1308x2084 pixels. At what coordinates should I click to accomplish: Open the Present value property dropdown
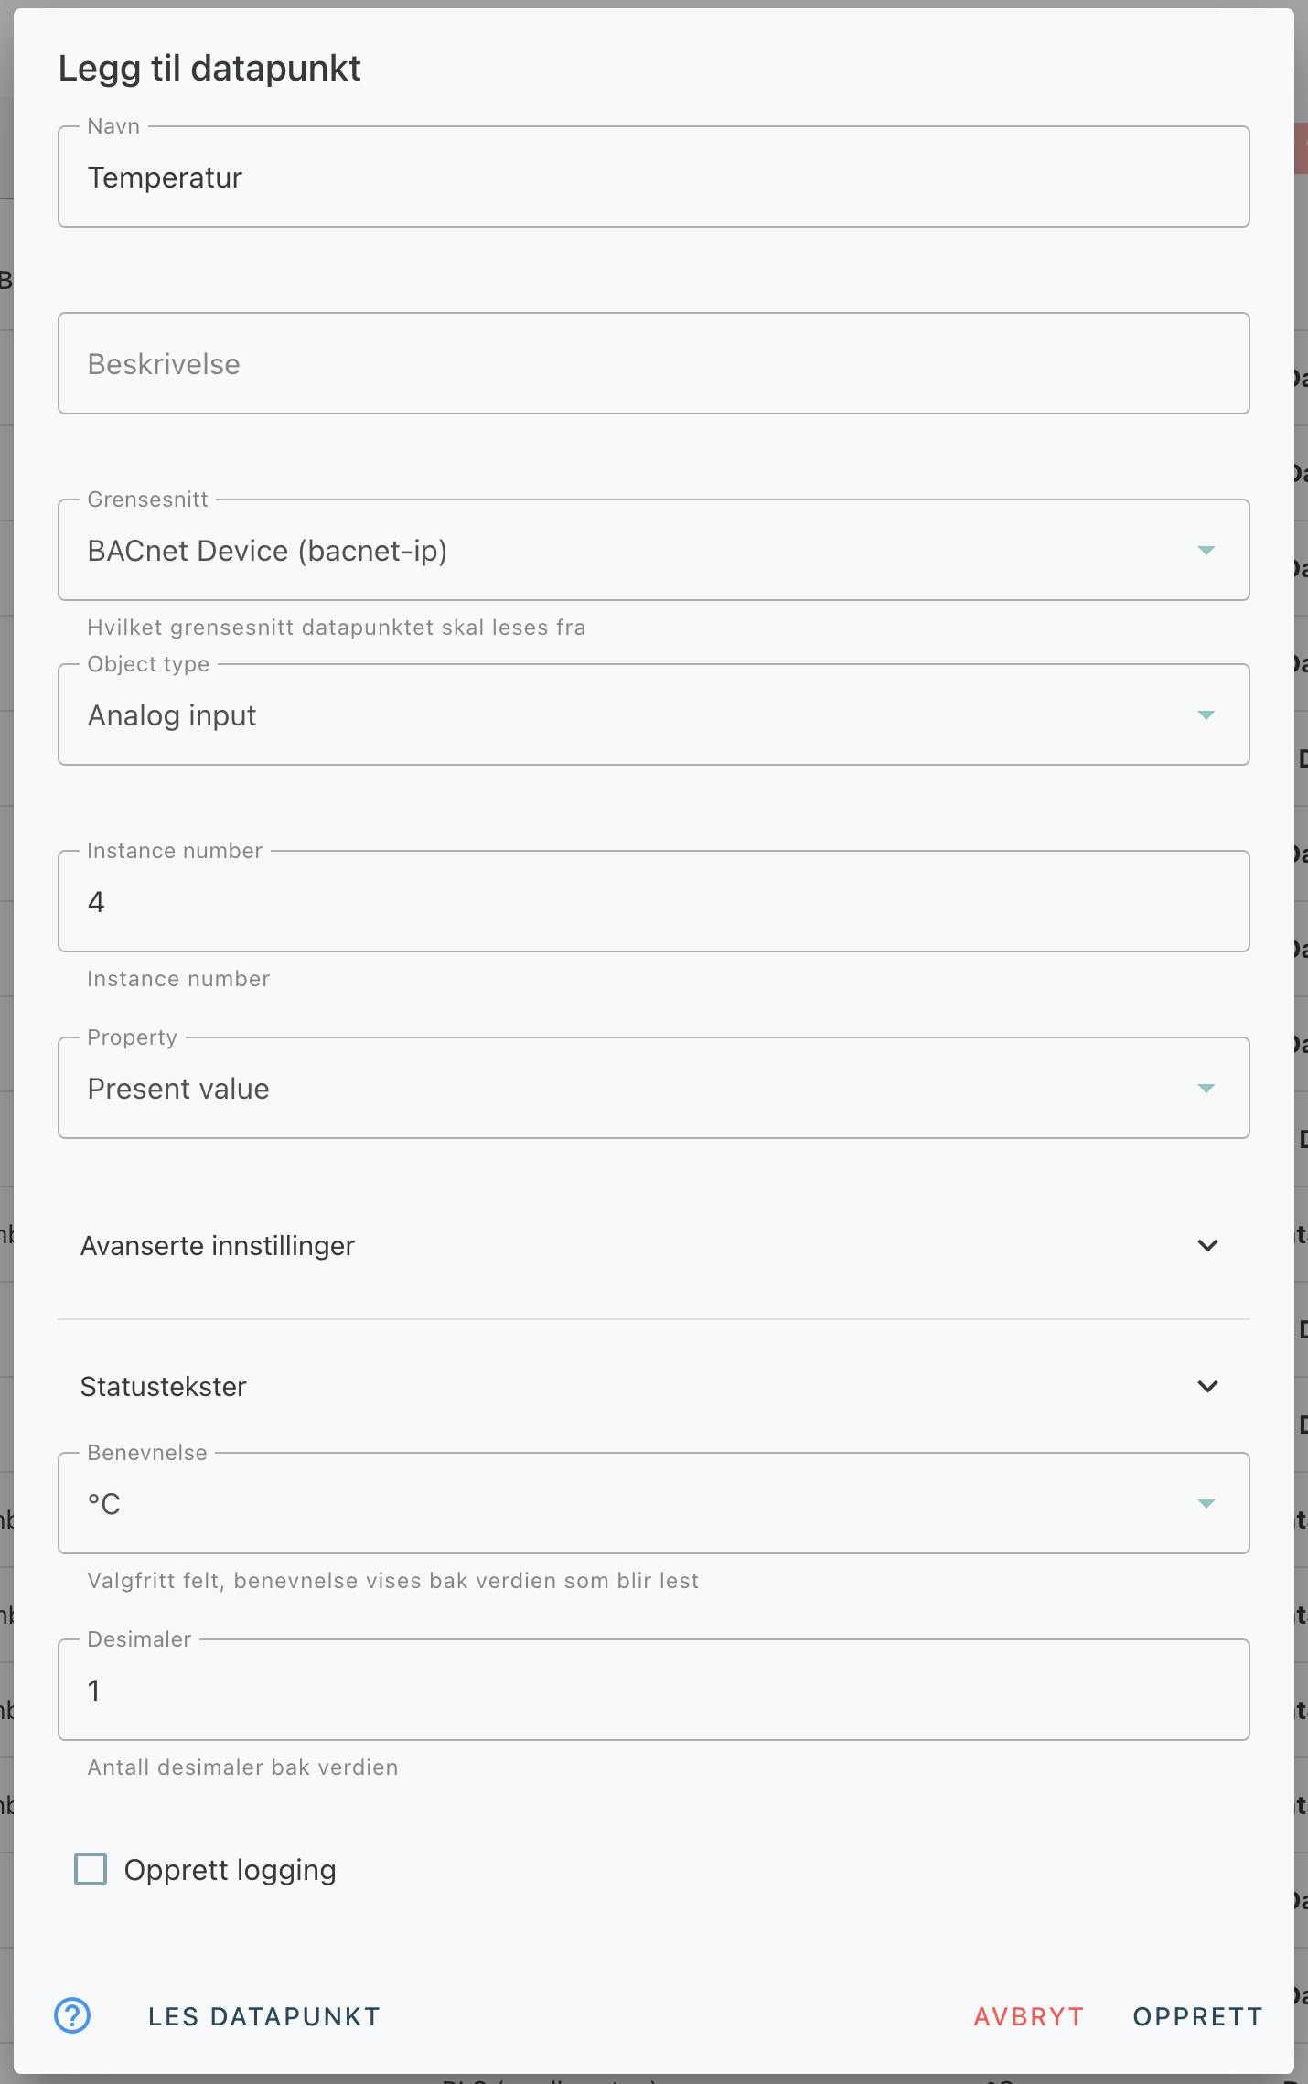click(654, 1088)
